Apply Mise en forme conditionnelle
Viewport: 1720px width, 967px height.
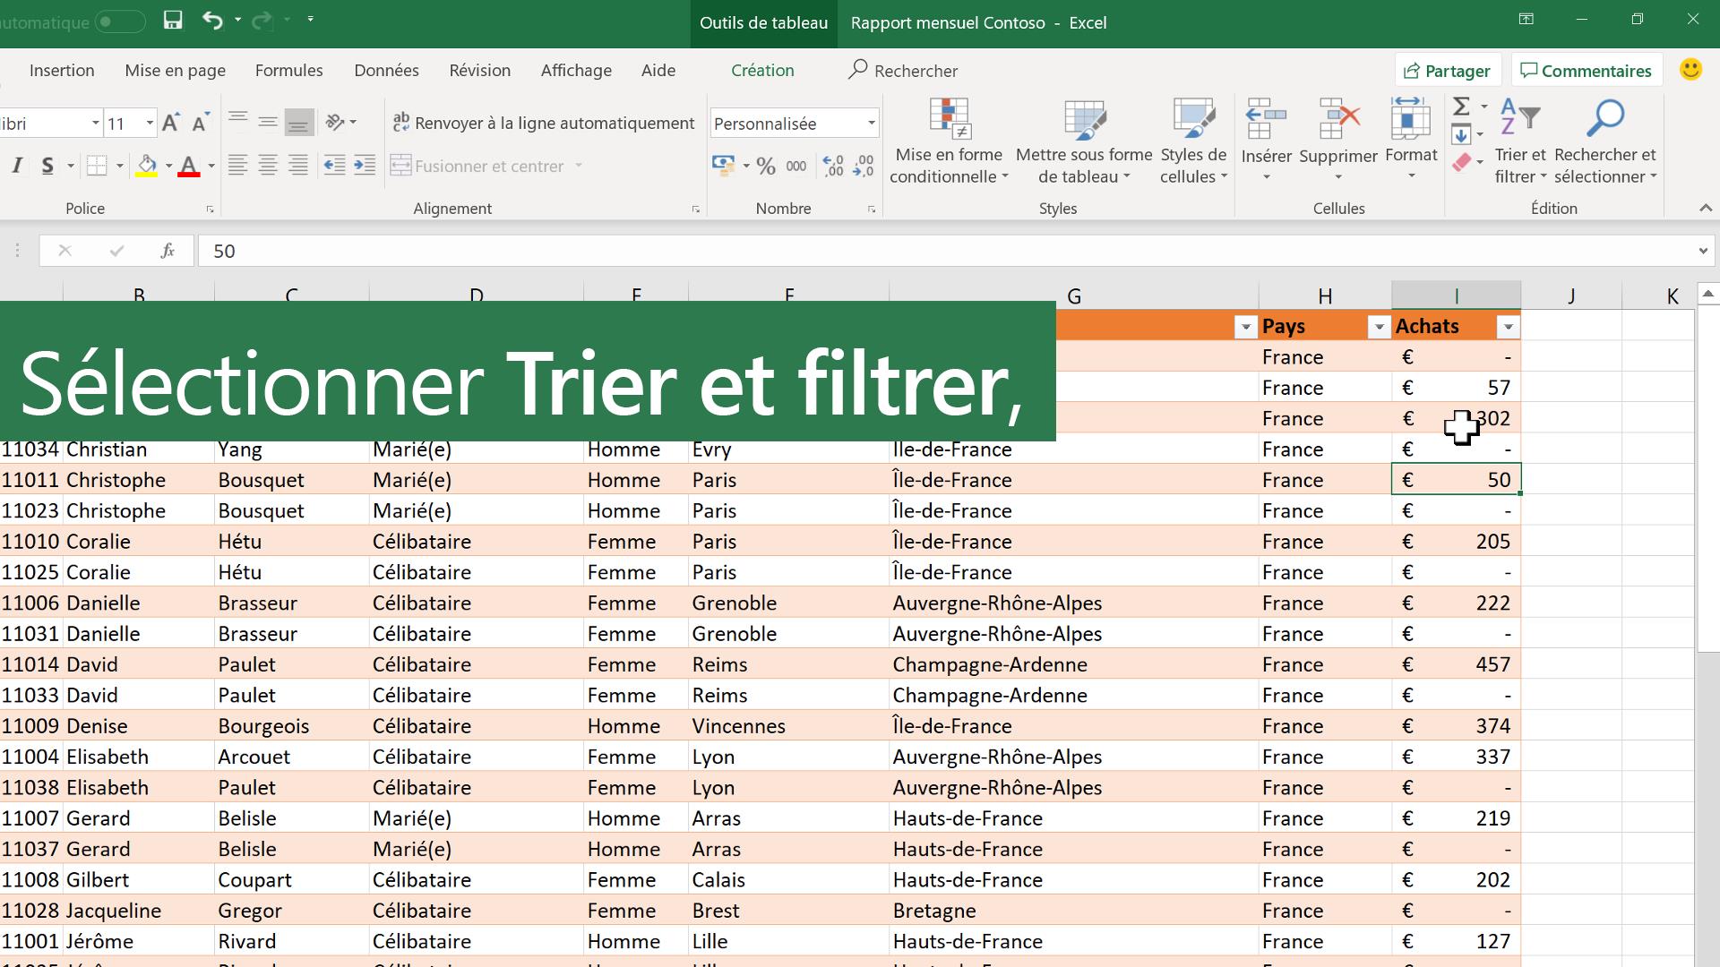coord(949,143)
